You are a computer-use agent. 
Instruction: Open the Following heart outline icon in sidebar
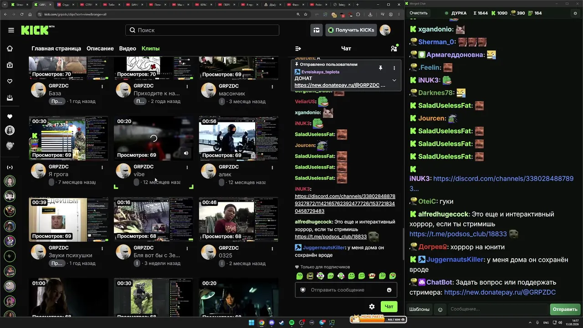click(10, 82)
